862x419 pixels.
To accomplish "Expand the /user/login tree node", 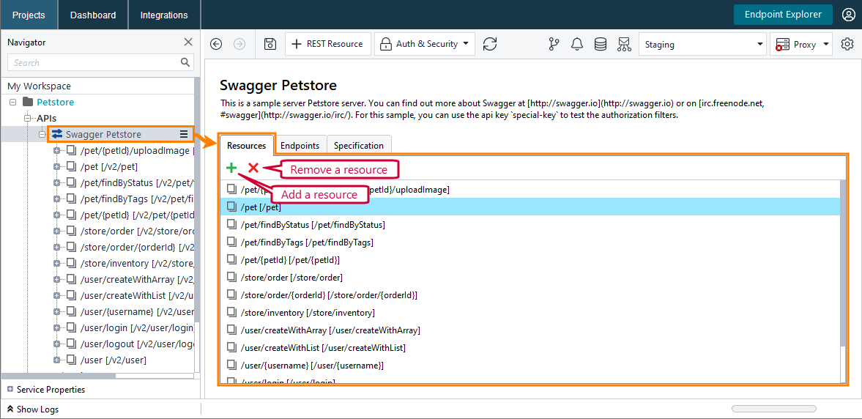I will (x=56, y=327).
